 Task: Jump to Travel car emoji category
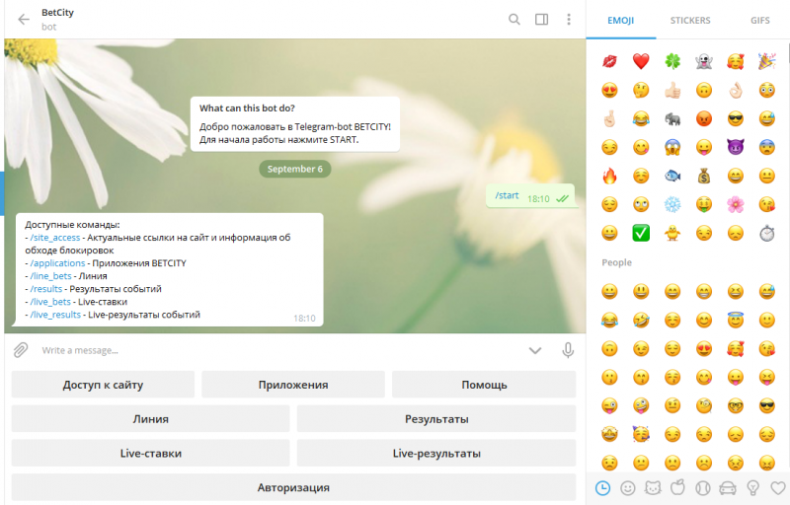click(x=728, y=488)
